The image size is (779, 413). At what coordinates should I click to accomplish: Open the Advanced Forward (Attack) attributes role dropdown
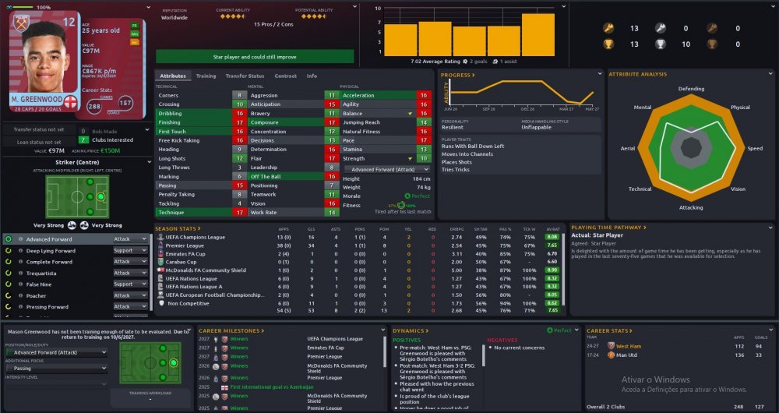387,169
